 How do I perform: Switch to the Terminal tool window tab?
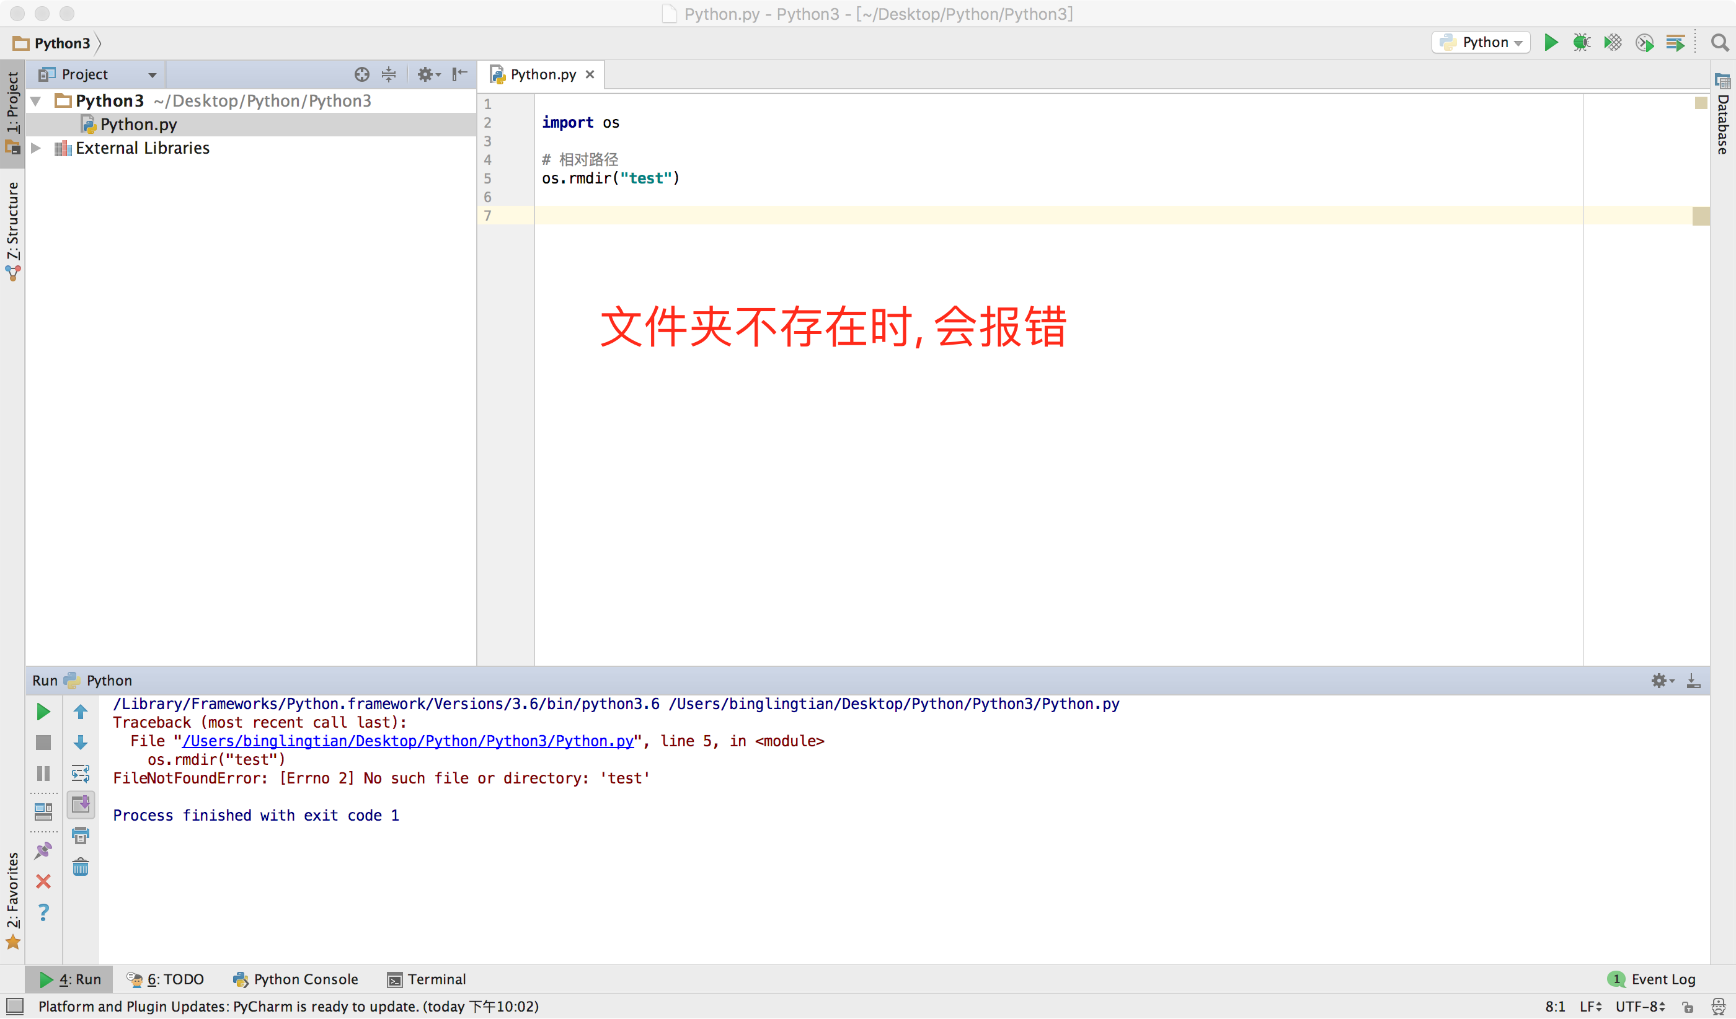point(427,979)
